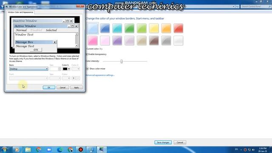This screenshot has height=153, width=272.
Task: Select the teal color swatch
Action: 117,28
